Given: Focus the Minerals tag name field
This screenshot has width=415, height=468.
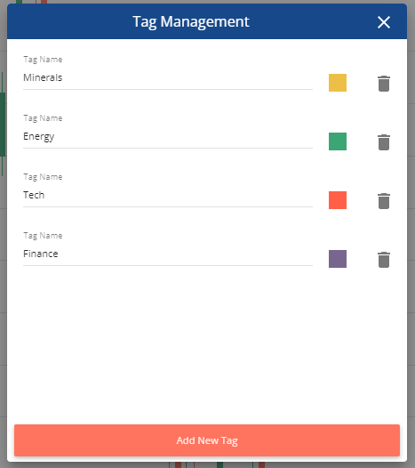Looking at the screenshot, I should [x=168, y=78].
